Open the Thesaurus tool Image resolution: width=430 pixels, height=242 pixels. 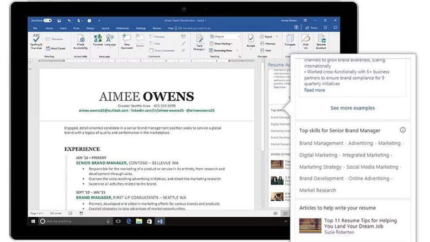(x=55, y=39)
